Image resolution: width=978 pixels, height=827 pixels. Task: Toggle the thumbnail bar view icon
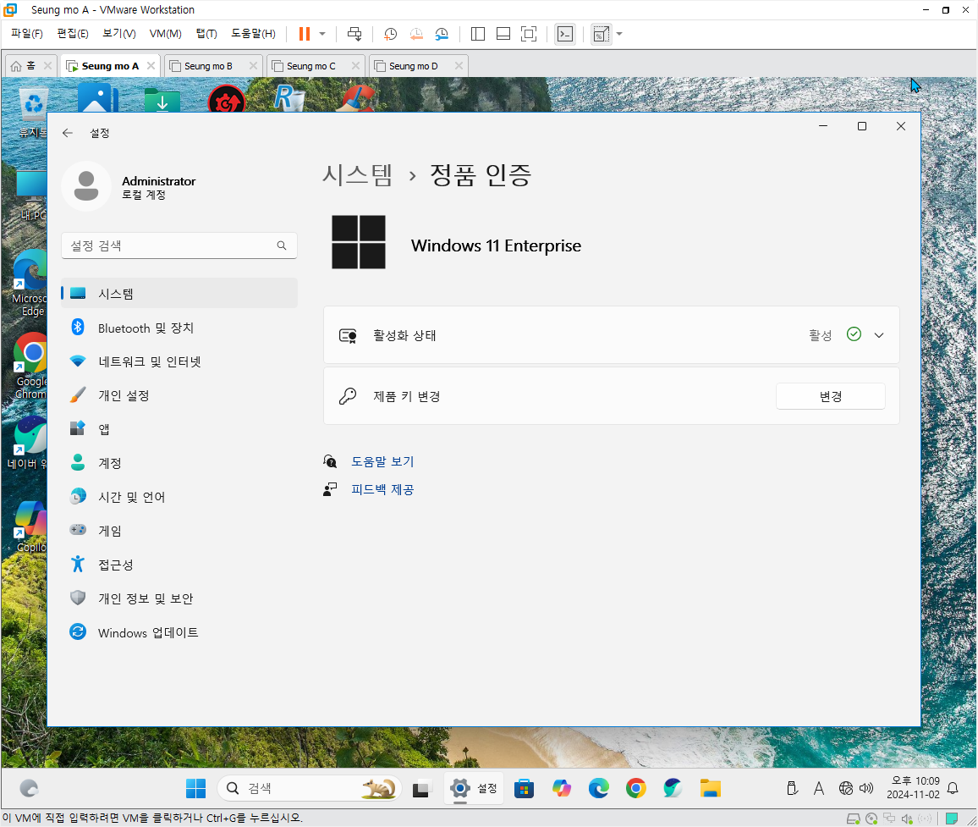coord(503,34)
